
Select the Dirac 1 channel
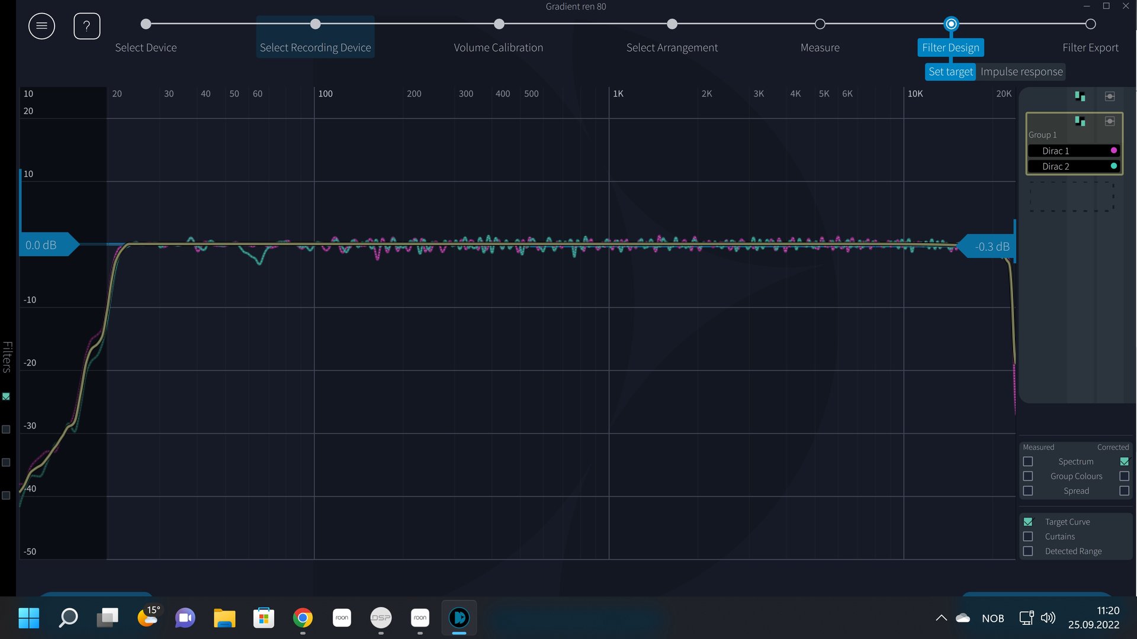tap(1055, 151)
